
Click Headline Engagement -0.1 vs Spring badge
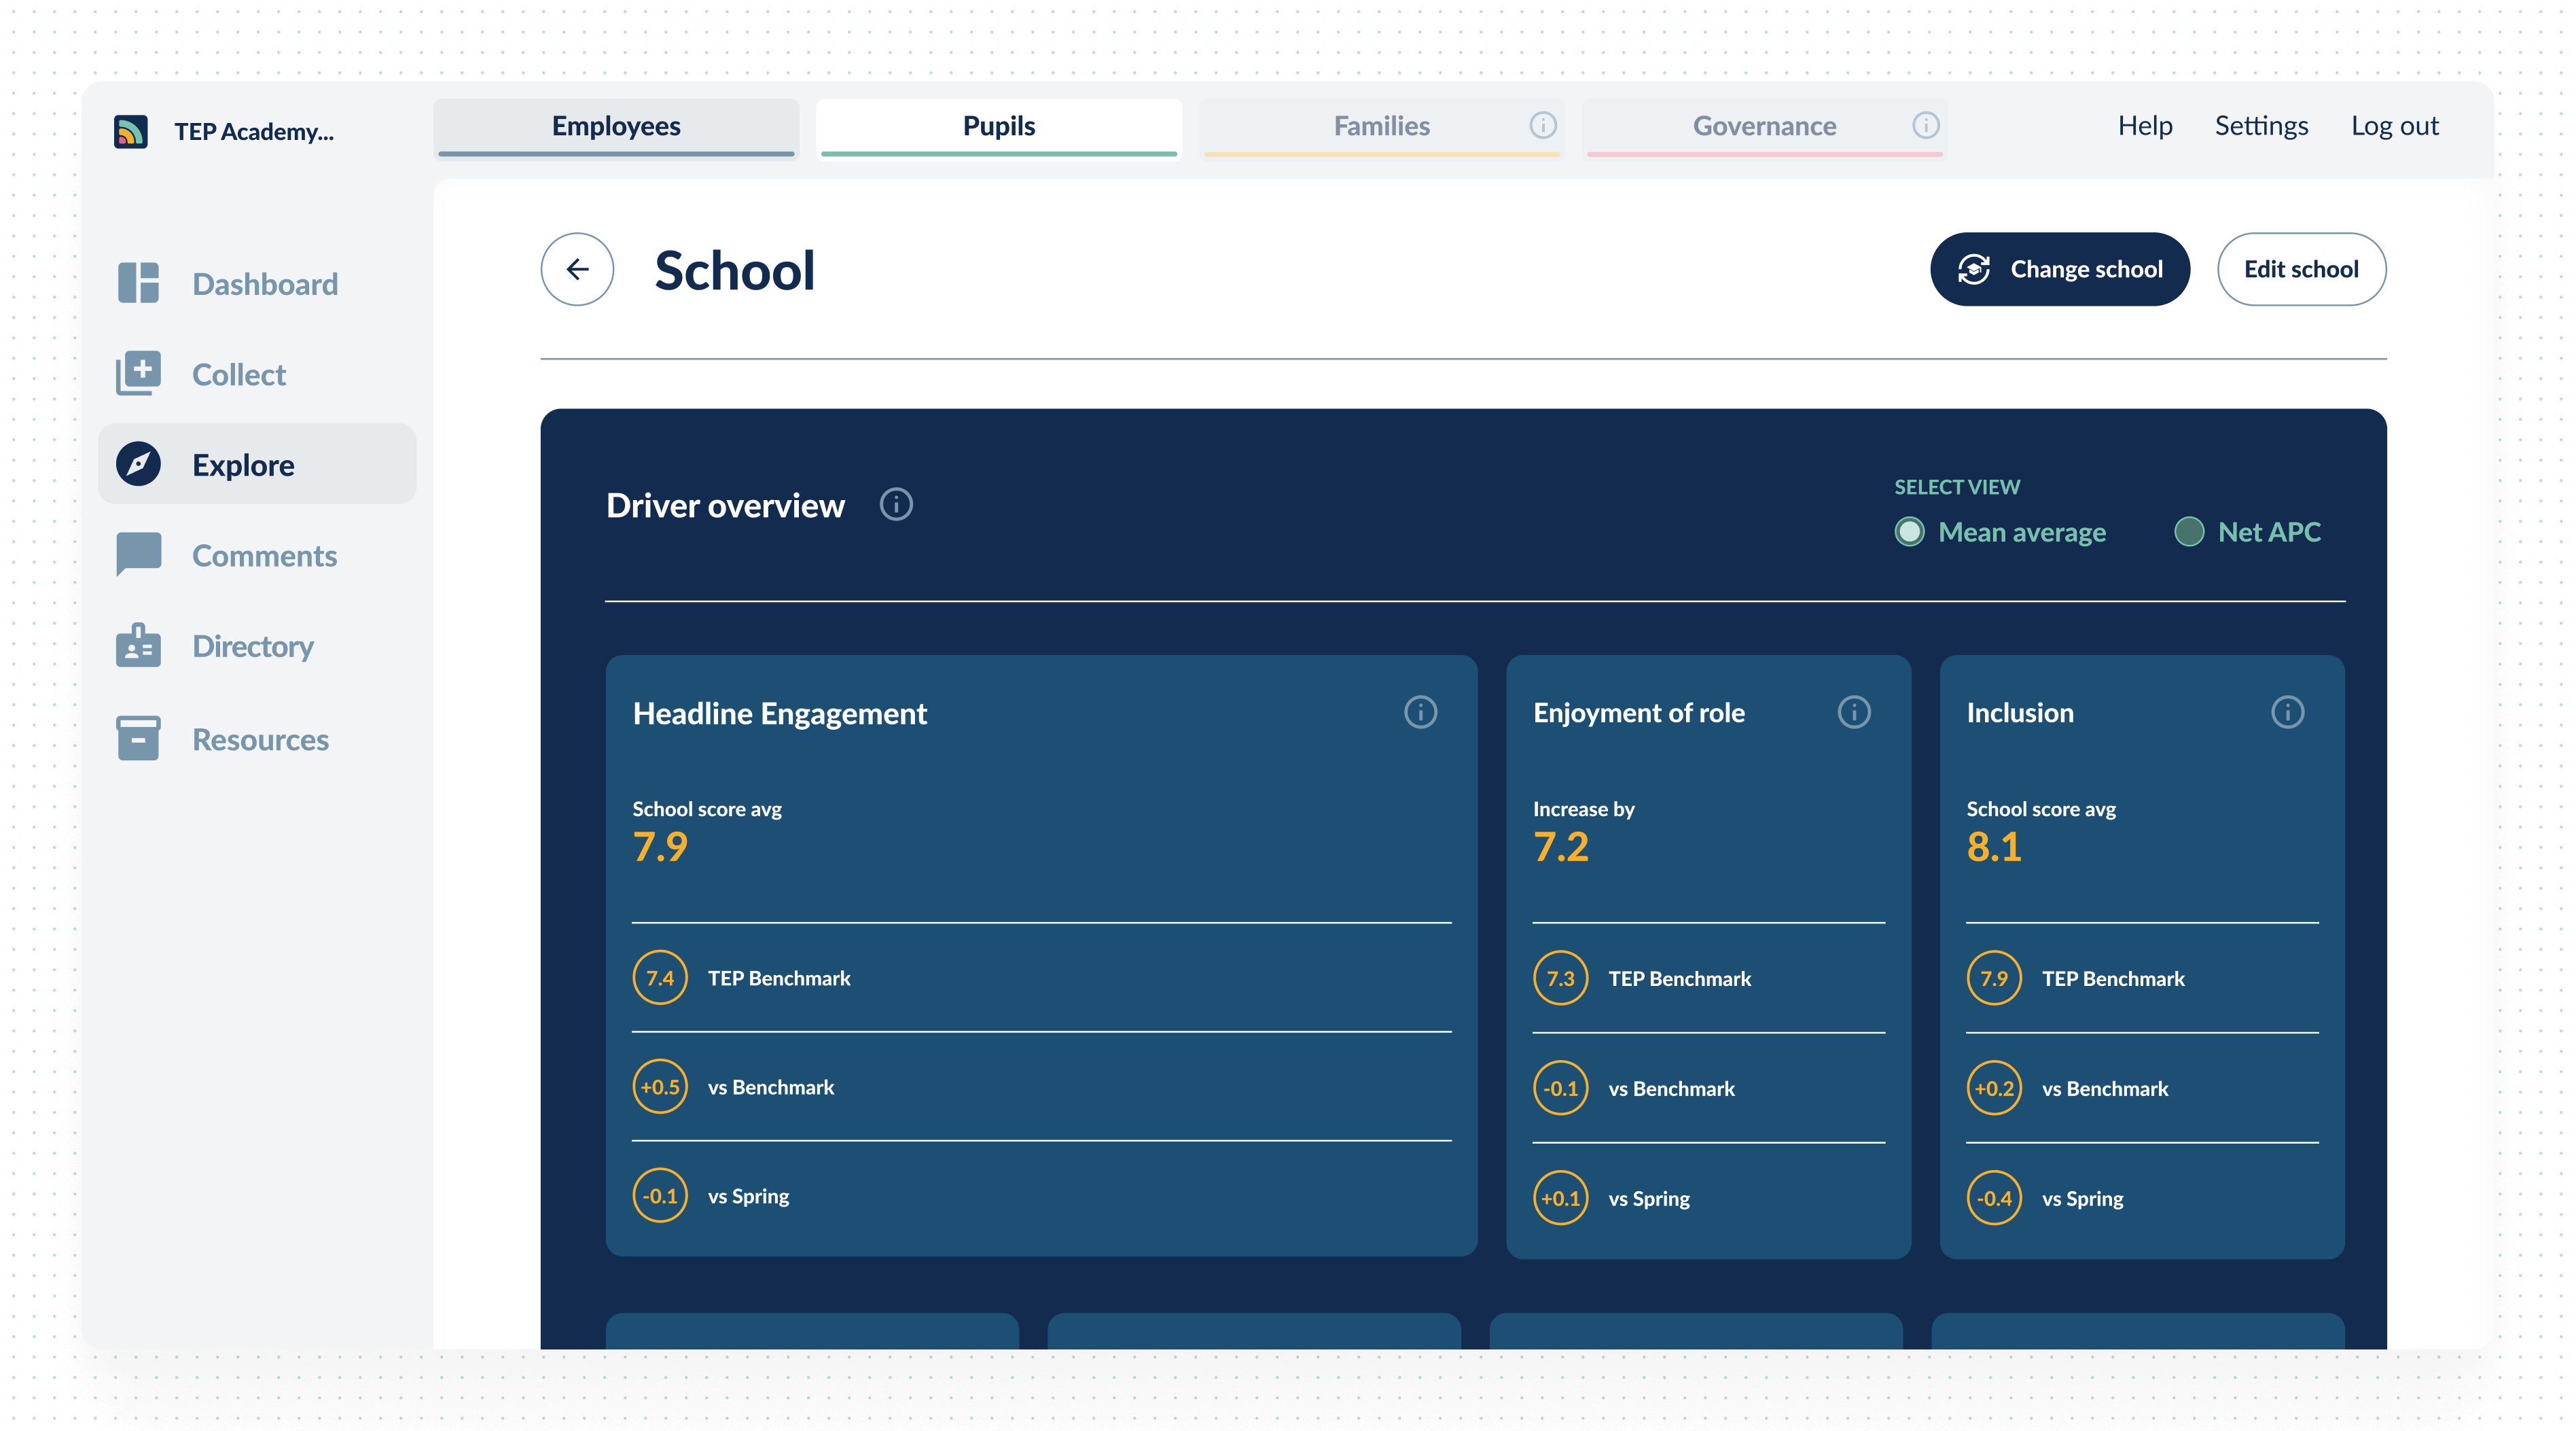click(x=660, y=1195)
